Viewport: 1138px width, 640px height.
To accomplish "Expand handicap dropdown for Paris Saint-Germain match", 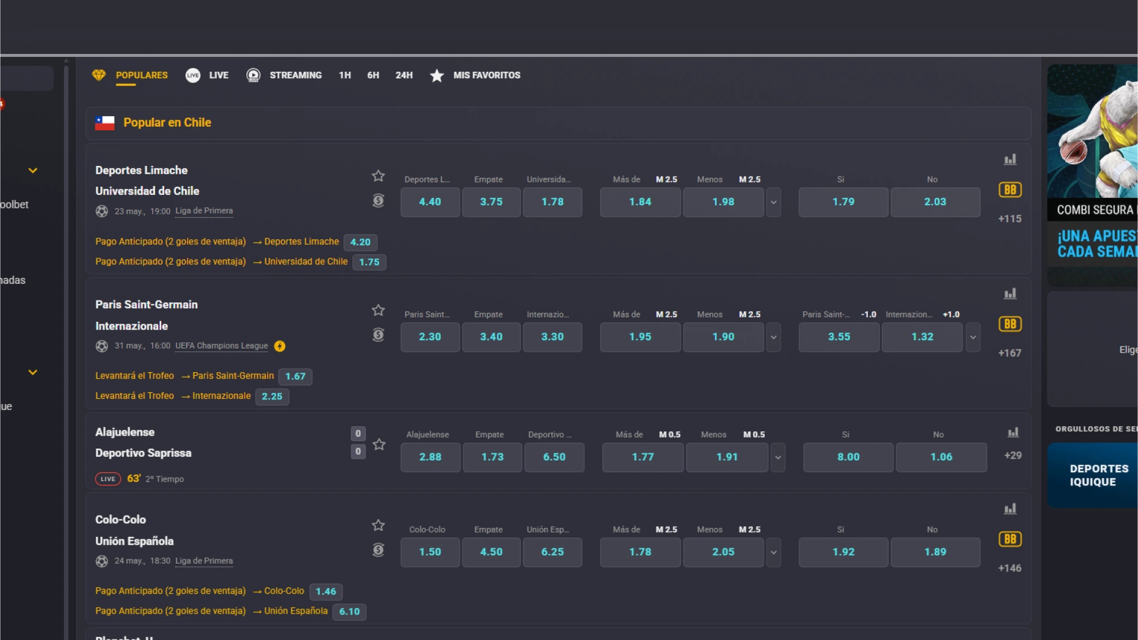I will [x=973, y=337].
